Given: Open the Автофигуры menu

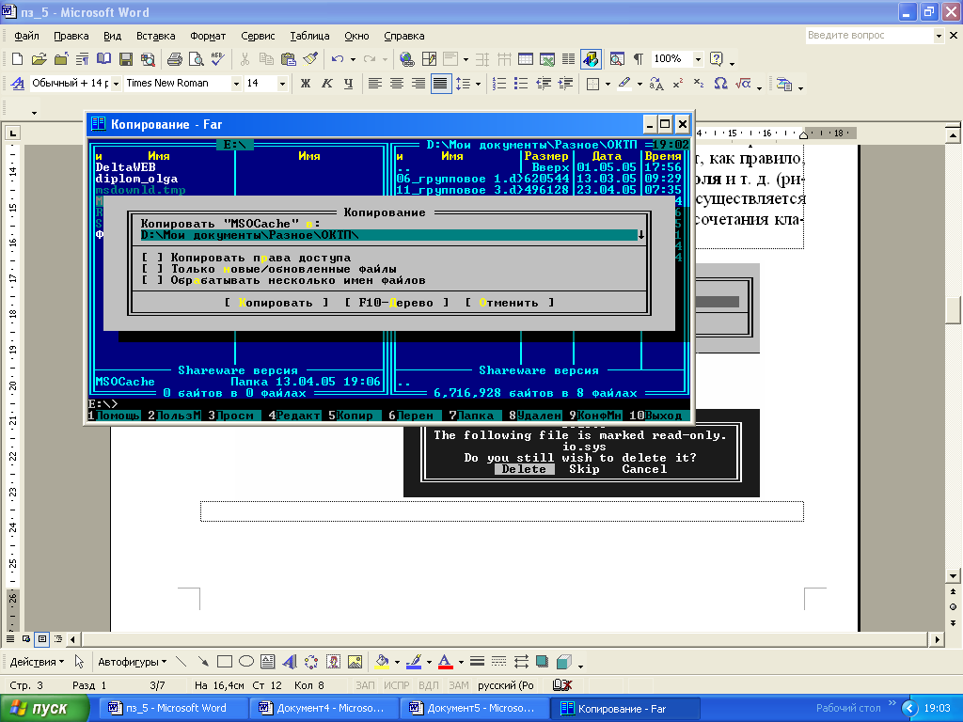Looking at the screenshot, I should pyautogui.click(x=132, y=662).
